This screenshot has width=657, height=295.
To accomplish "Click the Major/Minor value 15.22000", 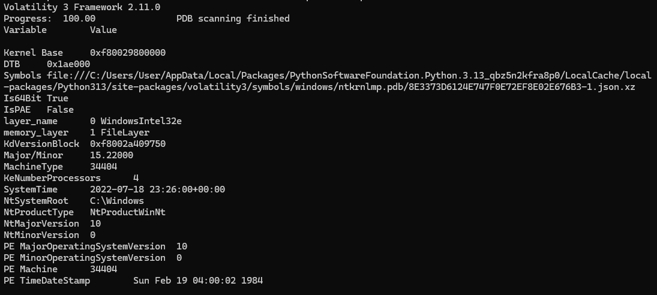I will coord(112,155).
